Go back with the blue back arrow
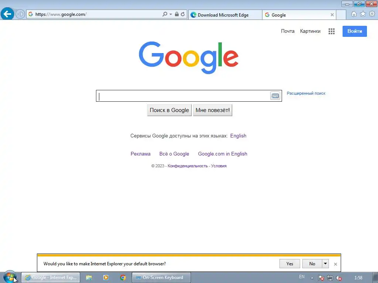This screenshot has width=378, height=283. [7, 14]
